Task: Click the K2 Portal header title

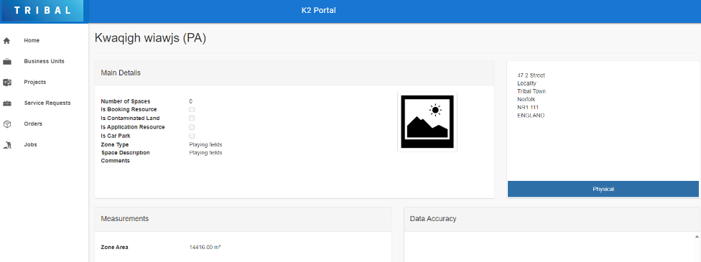Action: click(318, 10)
